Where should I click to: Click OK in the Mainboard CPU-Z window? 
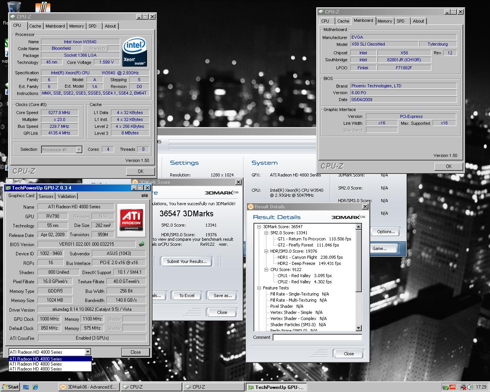click(x=449, y=166)
